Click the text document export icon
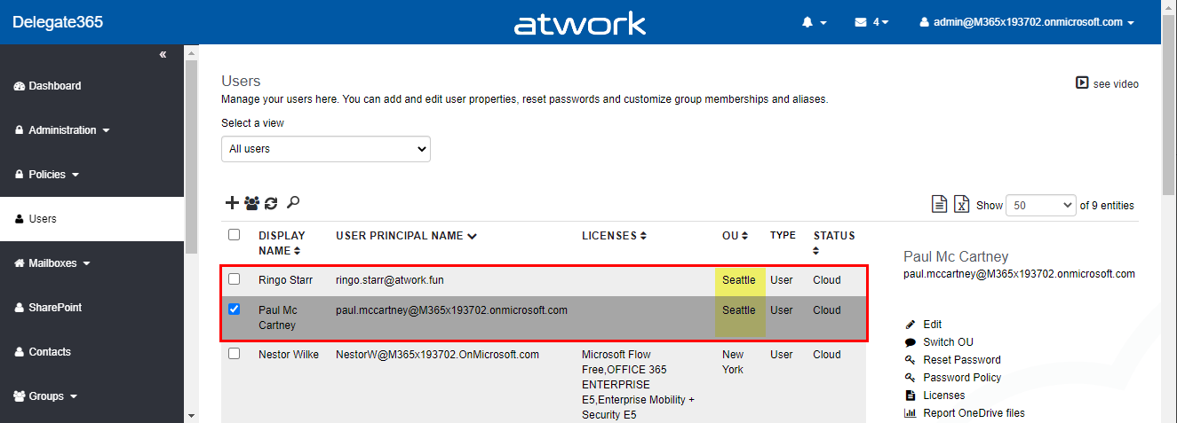This screenshot has width=1177, height=423. (939, 205)
